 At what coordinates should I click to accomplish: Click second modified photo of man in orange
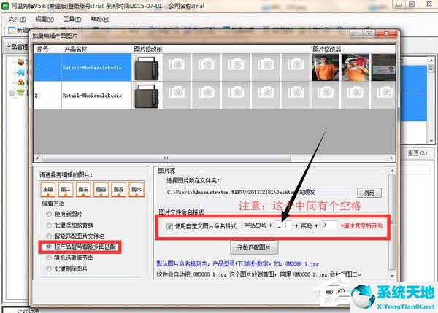pyautogui.click(x=356, y=68)
